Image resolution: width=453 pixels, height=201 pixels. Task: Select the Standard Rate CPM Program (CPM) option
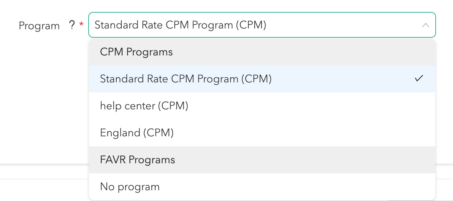(186, 79)
